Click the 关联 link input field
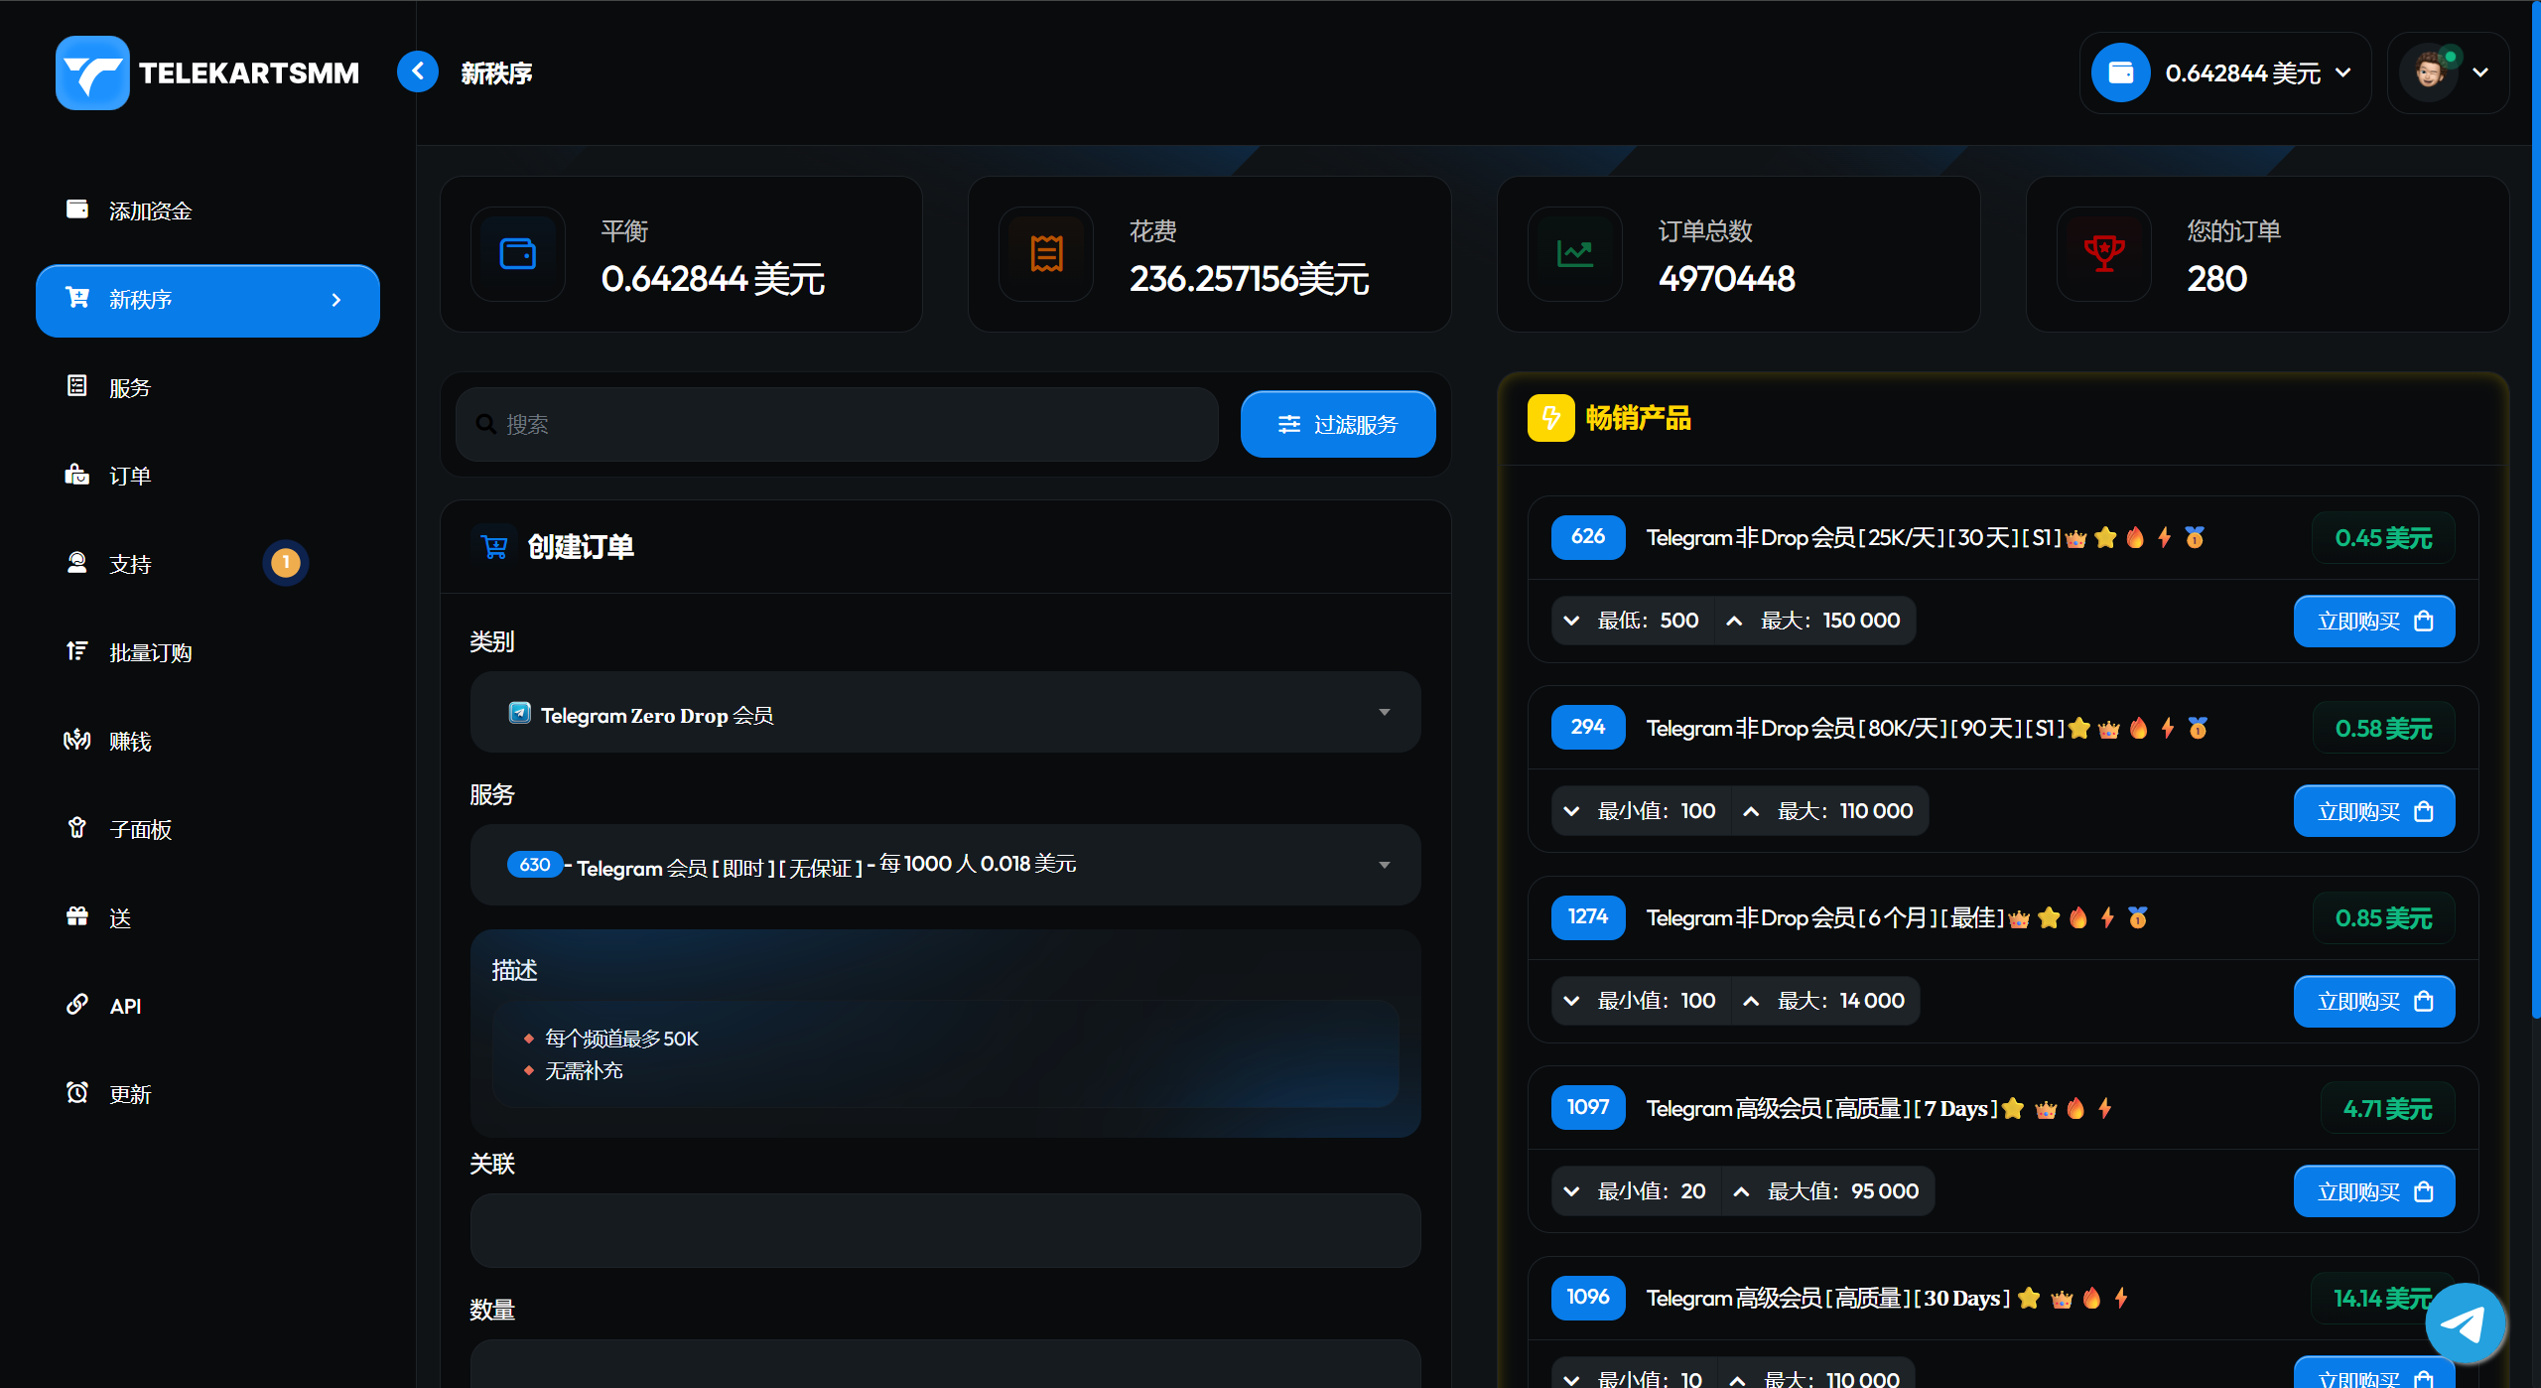The width and height of the screenshot is (2541, 1388). tap(945, 1230)
